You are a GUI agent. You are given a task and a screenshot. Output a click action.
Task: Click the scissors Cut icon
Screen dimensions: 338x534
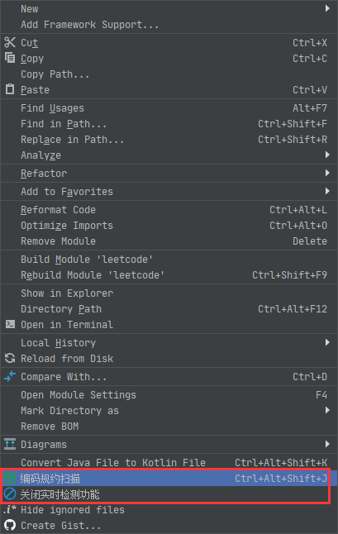[x=10, y=42]
